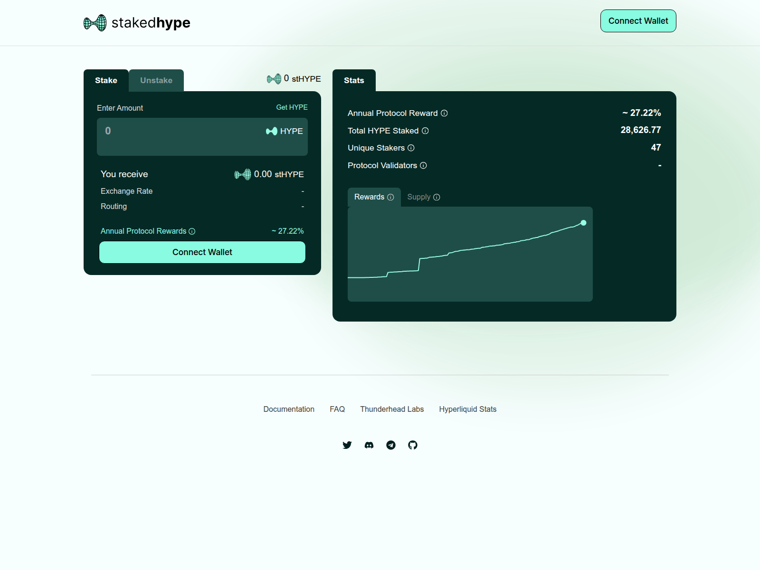Open the GitHub footer icon

[x=413, y=445]
